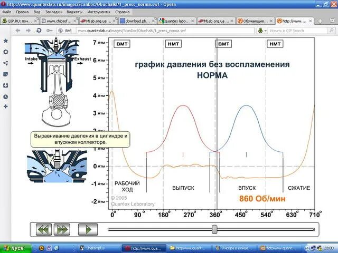The height and width of the screenshot is (253, 338).
Task: Fast-forward the animation with the double-right arrows
Action: 62,230
